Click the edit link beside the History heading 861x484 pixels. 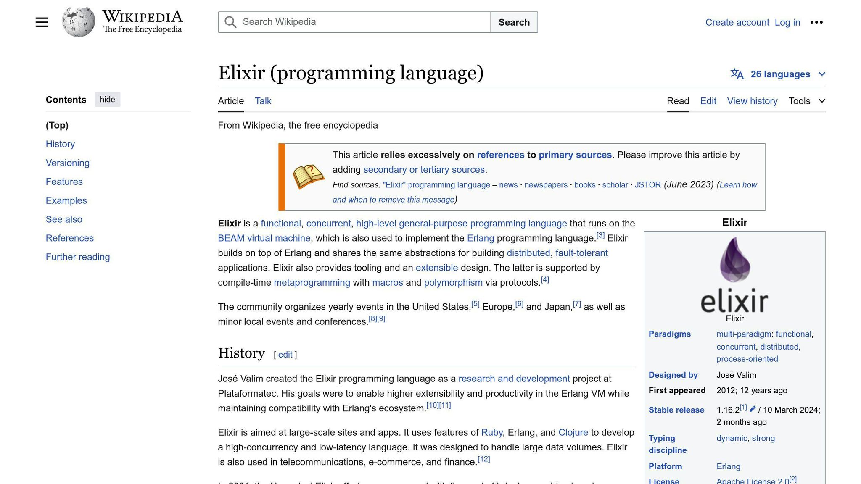(x=285, y=355)
